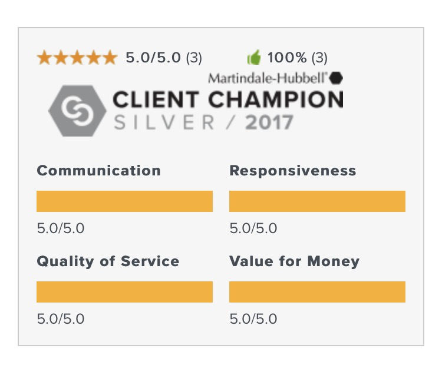Image resolution: width=442 pixels, height=372 pixels.
Task: Click the Quality of Service rating bar
Action: click(x=124, y=292)
